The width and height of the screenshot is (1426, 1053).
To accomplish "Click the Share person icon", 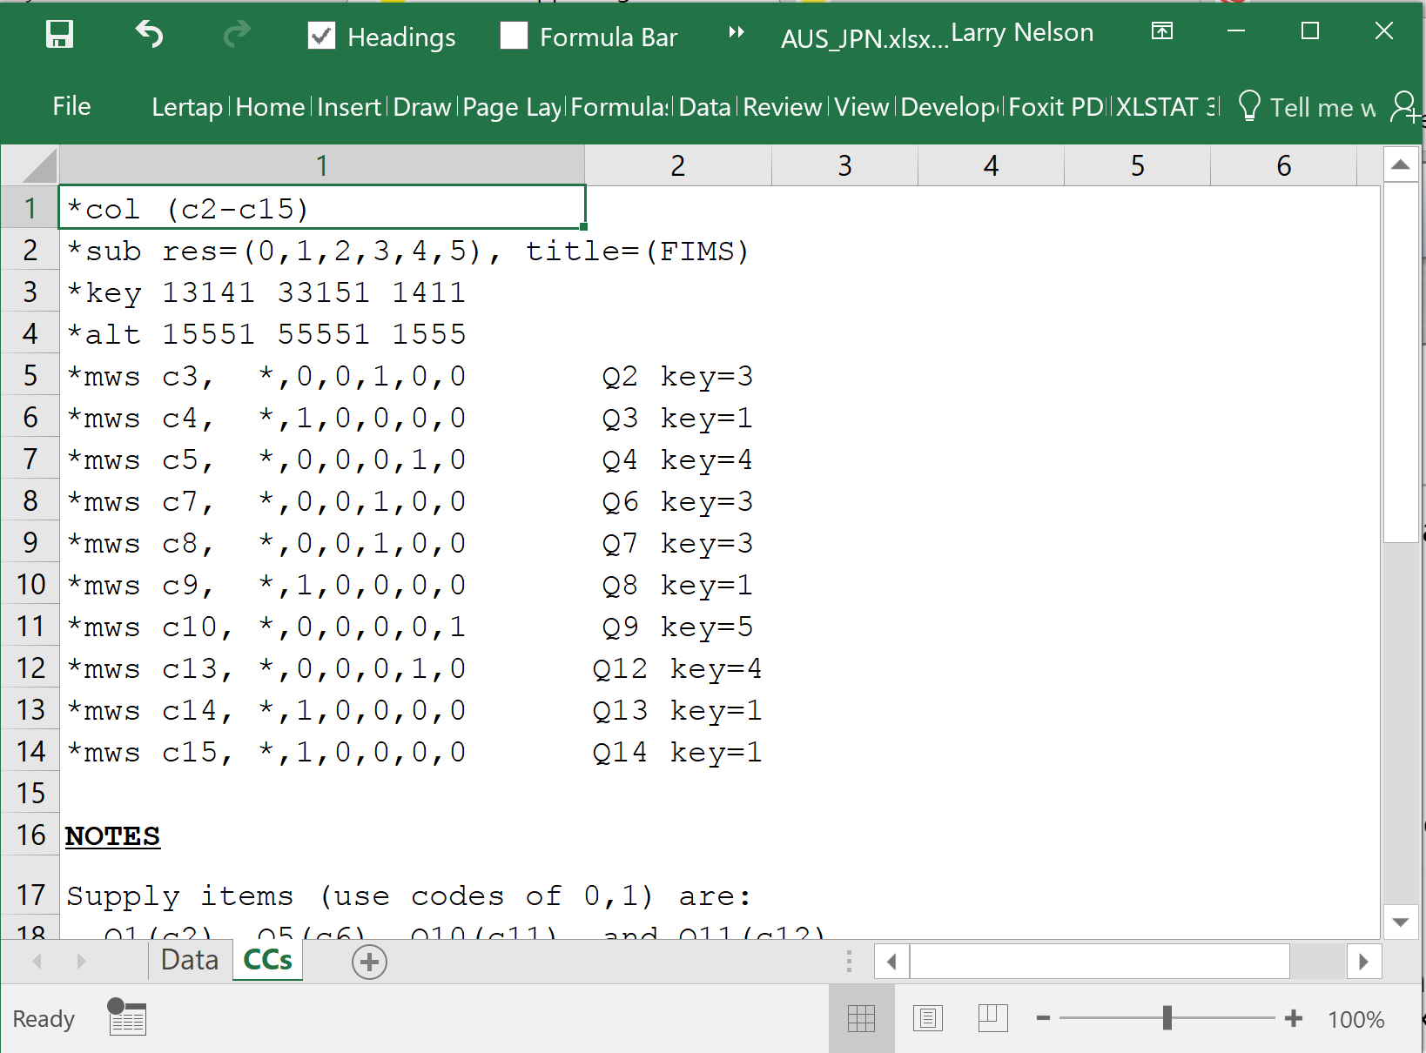I will click(1403, 107).
